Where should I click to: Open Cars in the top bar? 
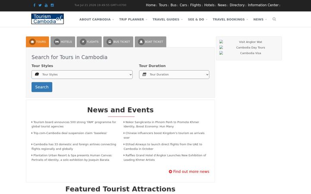[183, 5]
